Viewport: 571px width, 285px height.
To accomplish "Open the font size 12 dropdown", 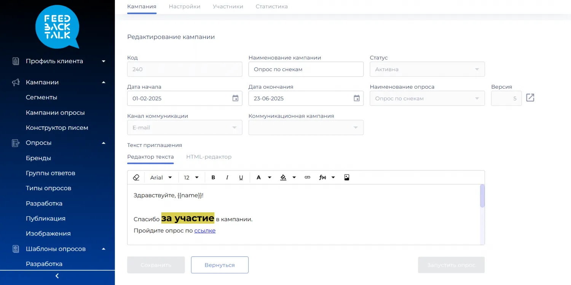I will [x=191, y=177].
